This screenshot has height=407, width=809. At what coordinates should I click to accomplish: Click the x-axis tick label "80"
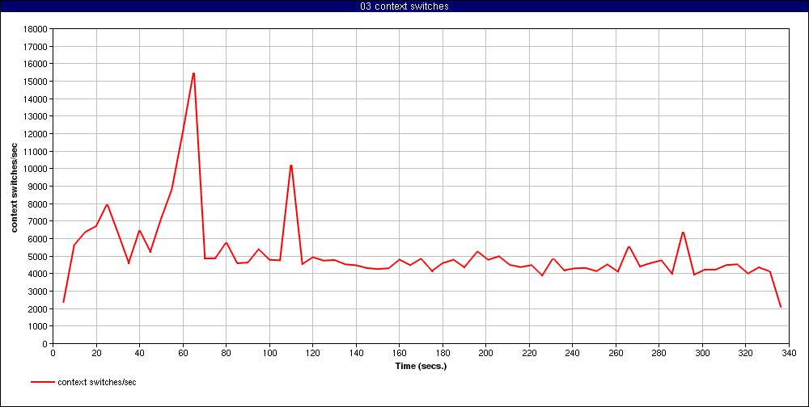226,353
